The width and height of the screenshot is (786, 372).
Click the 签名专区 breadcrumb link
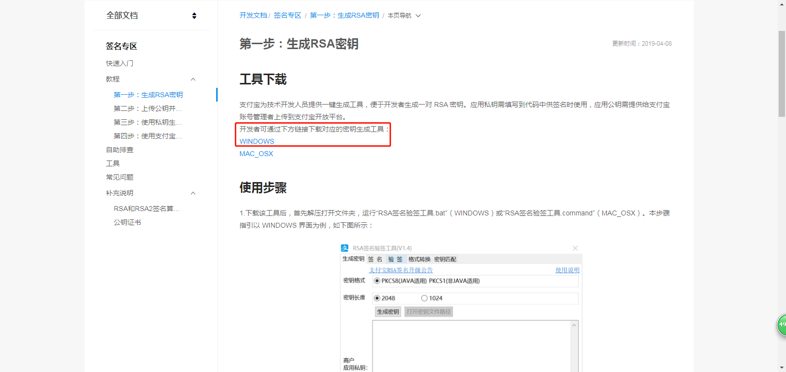pyautogui.click(x=287, y=15)
